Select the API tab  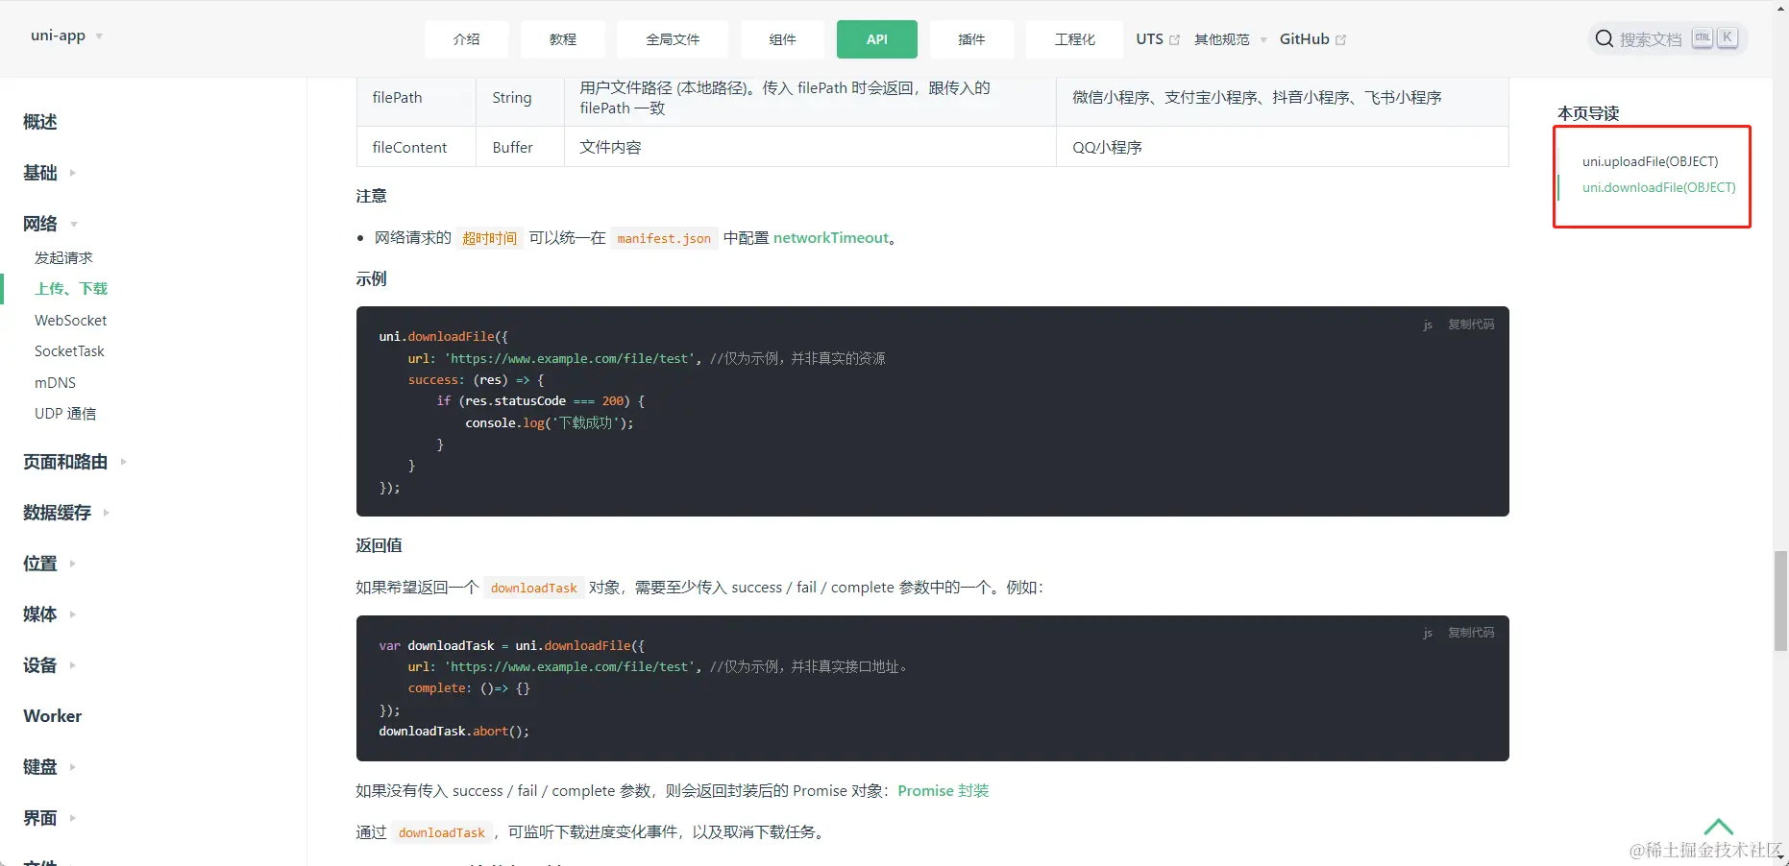[x=876, y=39]
